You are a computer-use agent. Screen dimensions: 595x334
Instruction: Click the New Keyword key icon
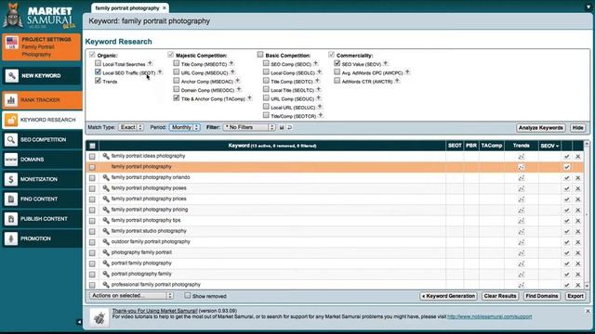[x=11, y=76]
